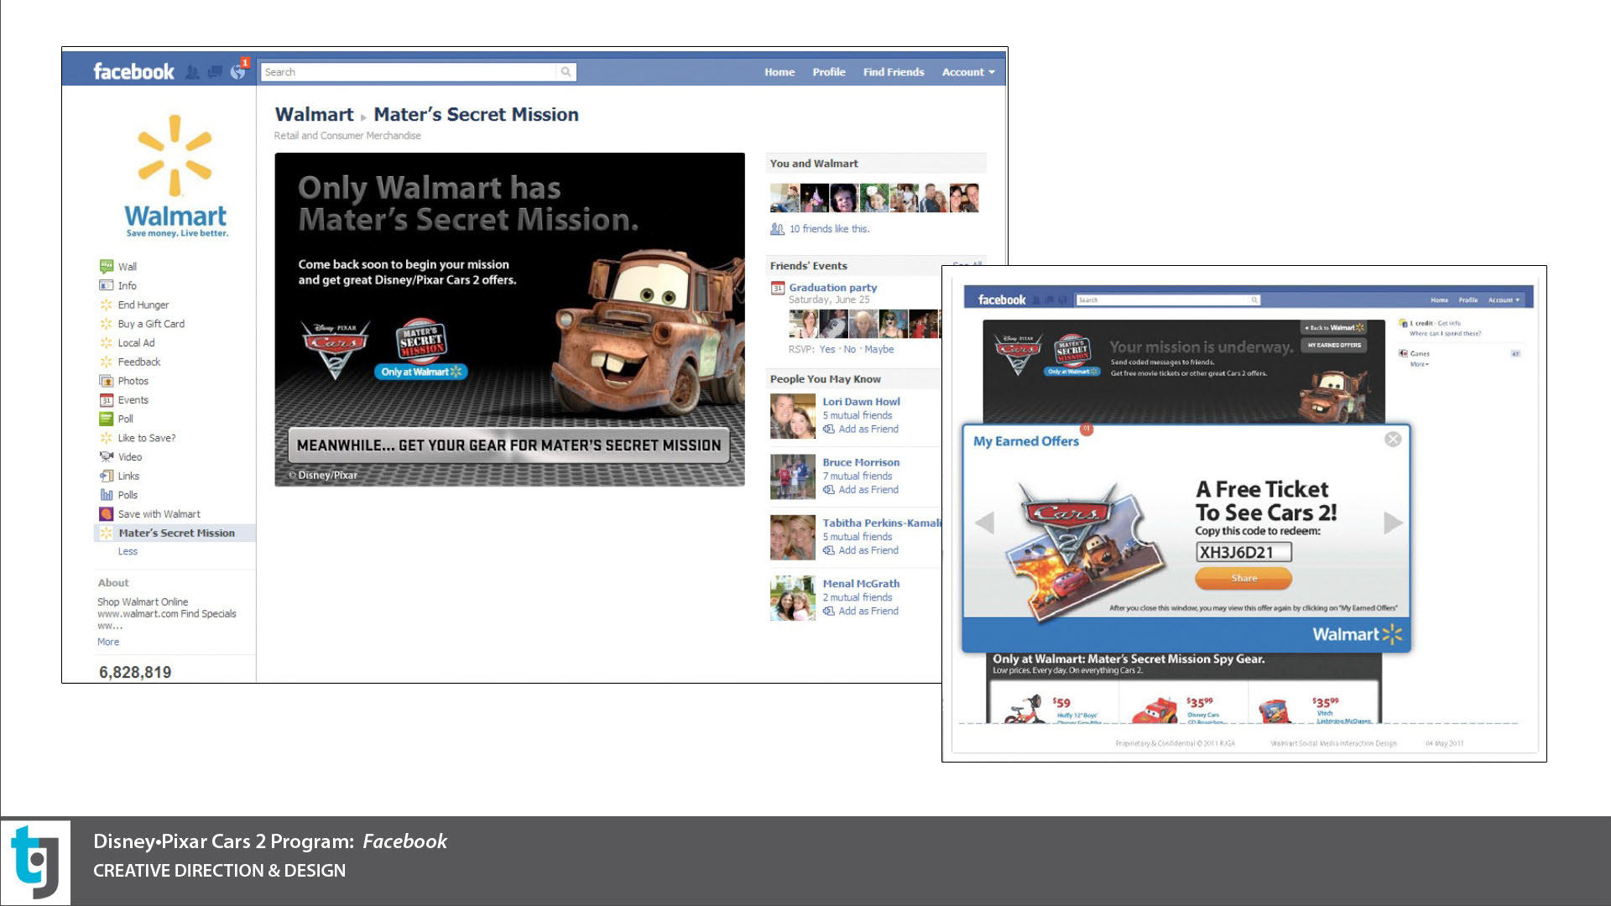The height and width of the screenshot is (906, 1611).
Task: Click Walmart breadcrumb page title
Action: pos(314,115)
